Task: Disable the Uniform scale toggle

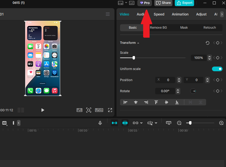Action: click(x=217, y=69)
